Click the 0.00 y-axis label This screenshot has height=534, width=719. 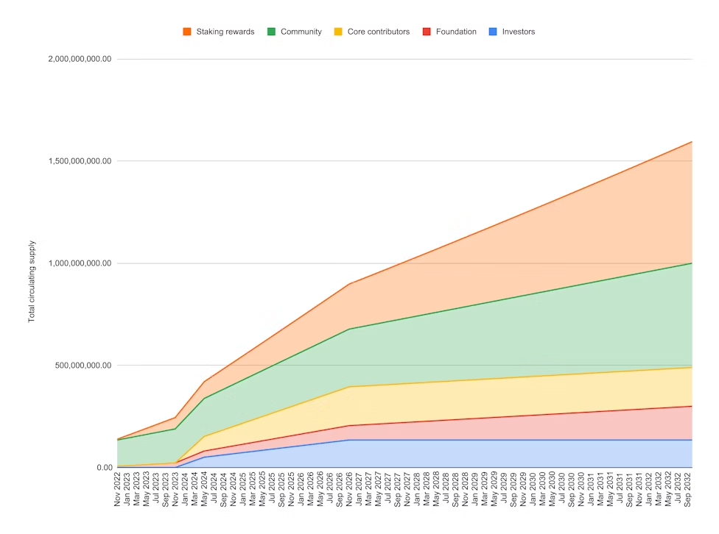102,468
